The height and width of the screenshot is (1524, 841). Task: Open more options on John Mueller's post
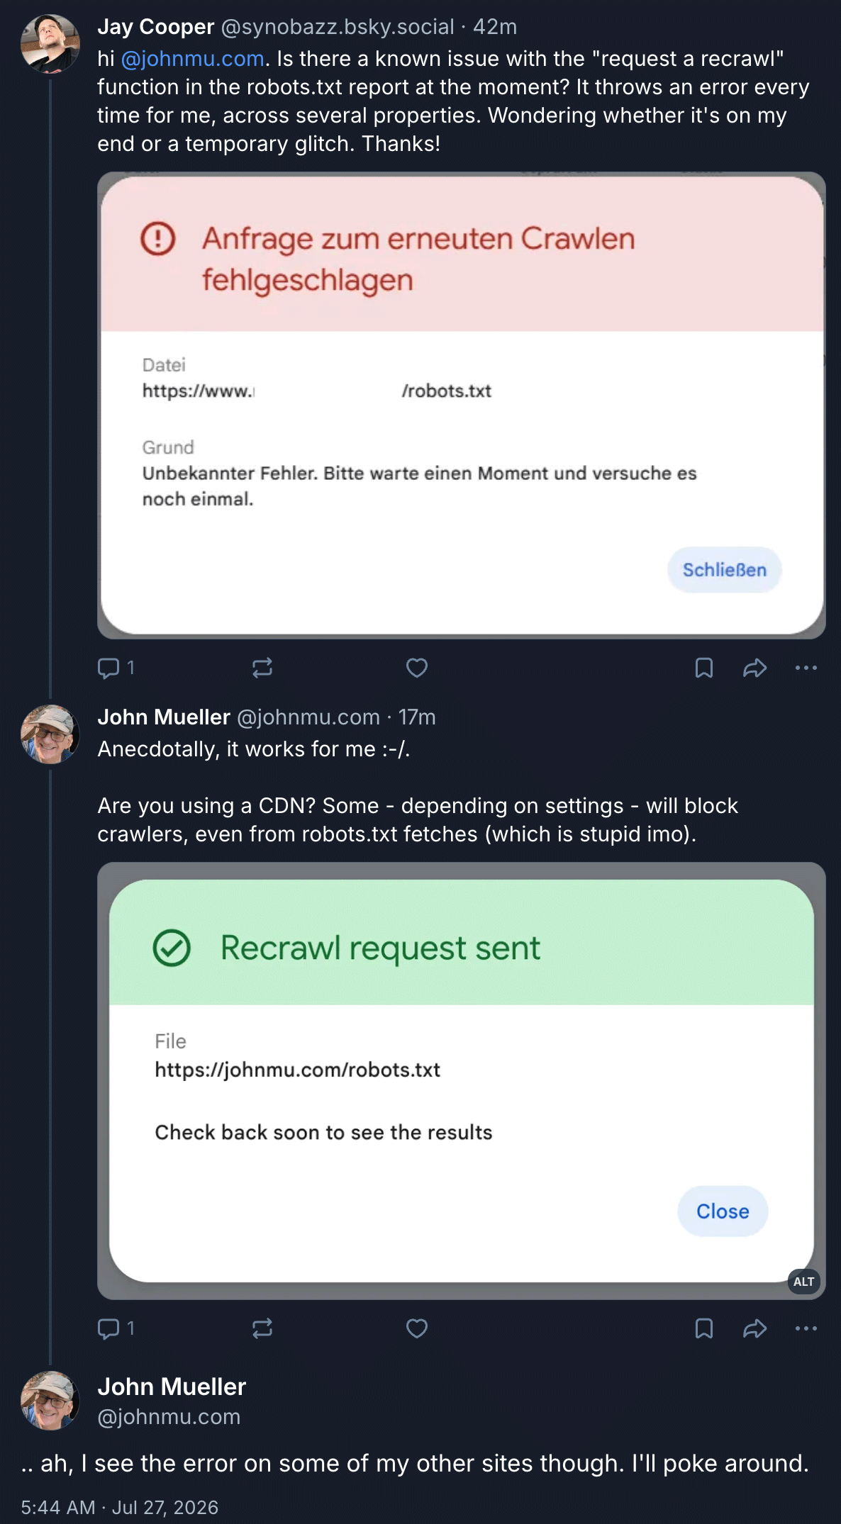(x=806, y=1328)
